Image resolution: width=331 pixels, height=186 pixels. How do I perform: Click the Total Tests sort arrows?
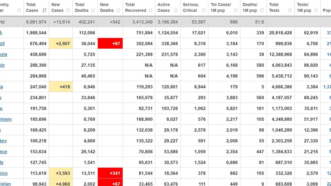click(290, 10)
